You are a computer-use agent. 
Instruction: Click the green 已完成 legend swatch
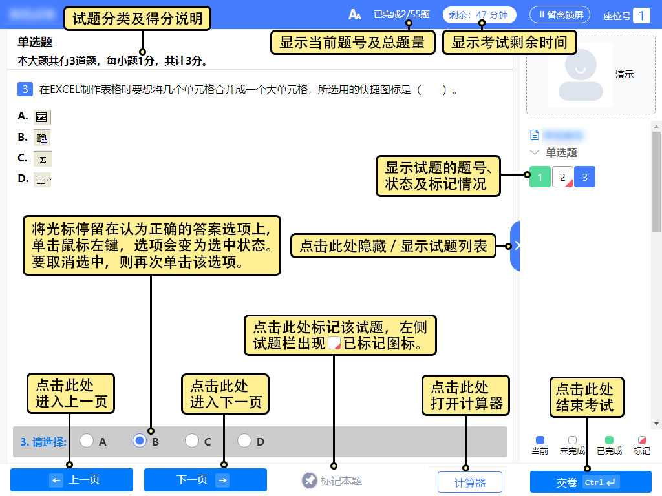coord(609,440)
